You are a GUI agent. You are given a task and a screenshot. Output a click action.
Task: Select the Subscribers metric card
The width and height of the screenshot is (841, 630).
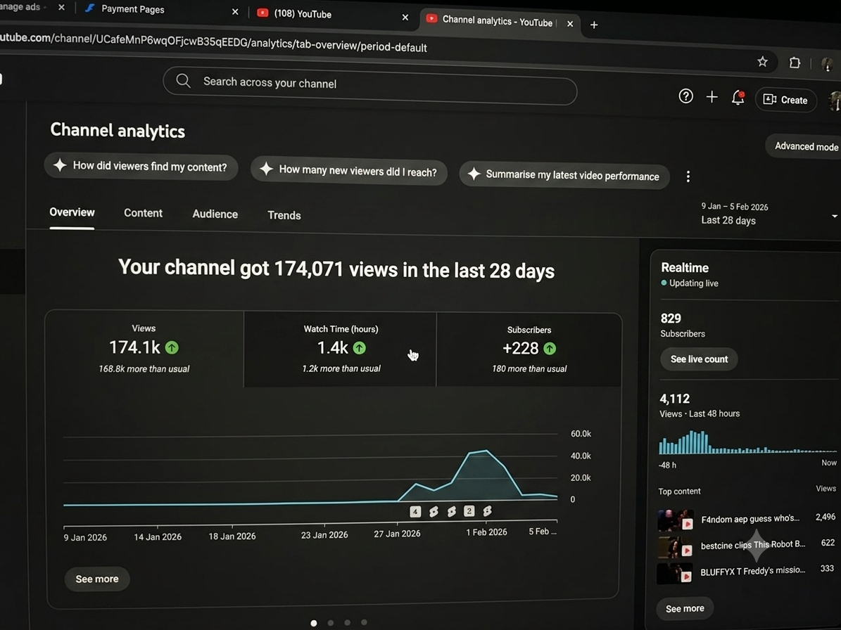(x=529, y=349)
